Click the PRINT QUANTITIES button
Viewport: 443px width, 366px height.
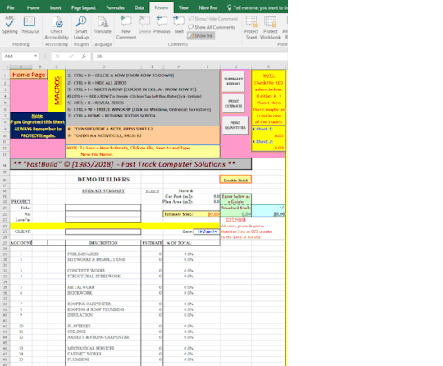(x=235, y=125)
